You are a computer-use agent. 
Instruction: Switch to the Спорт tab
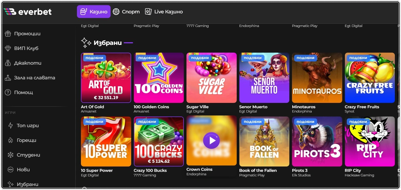(x=126, y=12)
